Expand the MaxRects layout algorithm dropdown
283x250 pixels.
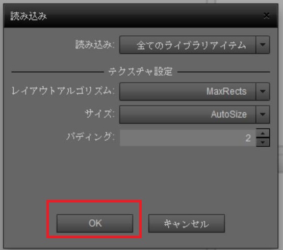[195, 92]
